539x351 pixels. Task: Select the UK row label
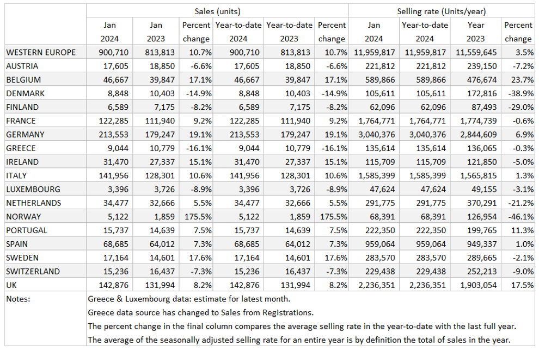coord(13,285)
